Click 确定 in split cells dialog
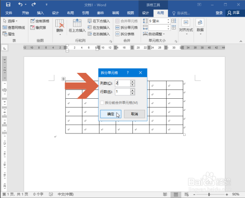The height and width of the screenshot is (198, 245). point(111,114)
